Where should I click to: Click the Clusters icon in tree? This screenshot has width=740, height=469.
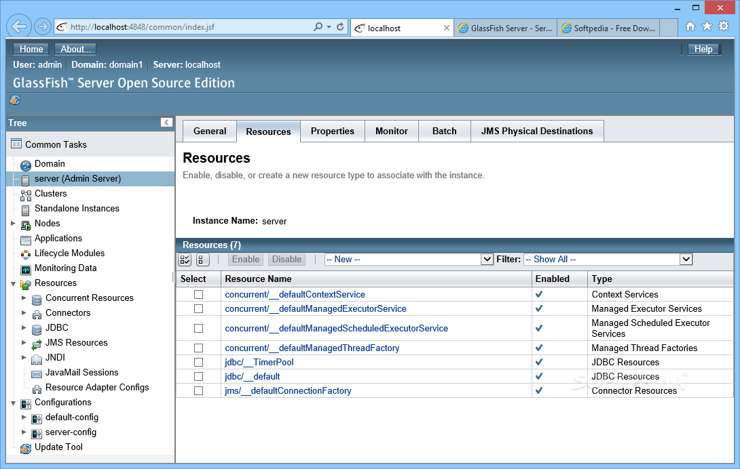[26, 195]
